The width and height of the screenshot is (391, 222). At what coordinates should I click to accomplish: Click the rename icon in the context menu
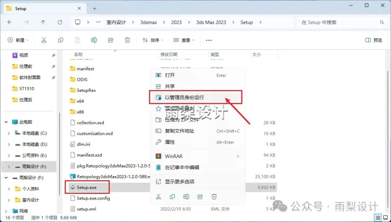point(186,197)
